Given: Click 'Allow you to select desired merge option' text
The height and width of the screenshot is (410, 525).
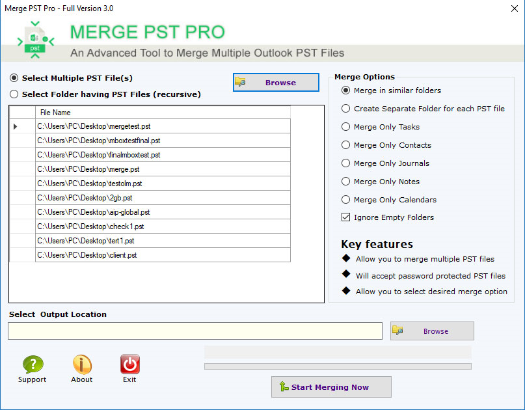Looking at the screenshot, I should click(x=431, y=292).
